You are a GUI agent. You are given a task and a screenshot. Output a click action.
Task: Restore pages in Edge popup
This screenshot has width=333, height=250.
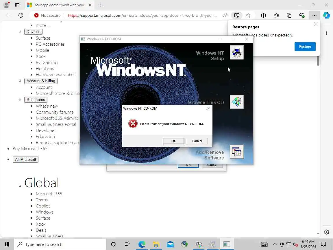[x=305, y=47]
